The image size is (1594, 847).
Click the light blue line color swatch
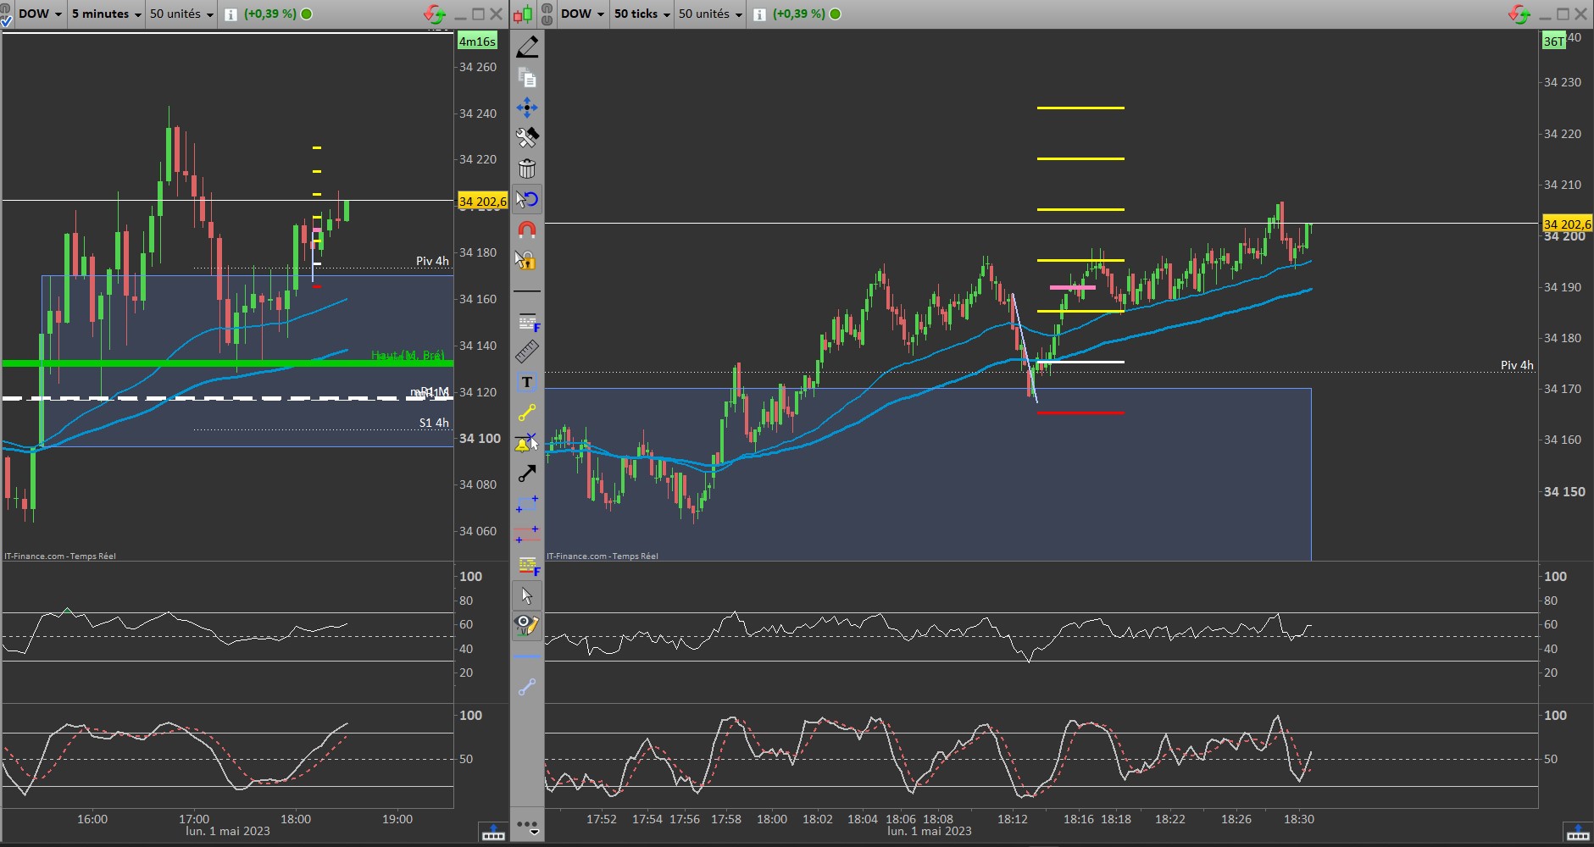(x=527, y=656)
